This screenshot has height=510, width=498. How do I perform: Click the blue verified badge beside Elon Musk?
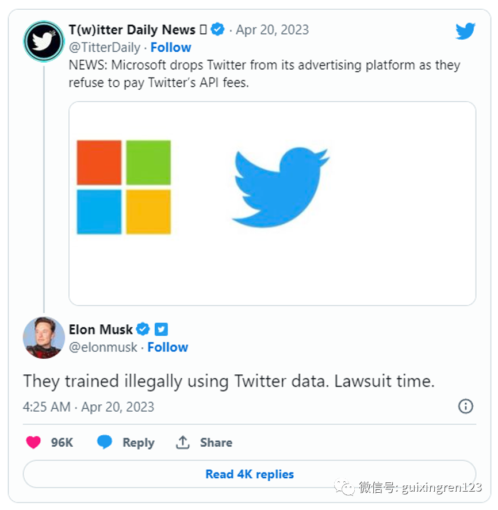(x=143, y=329)
